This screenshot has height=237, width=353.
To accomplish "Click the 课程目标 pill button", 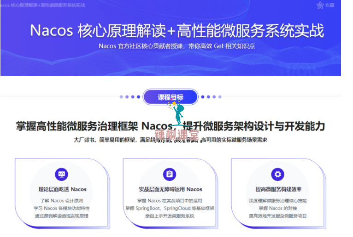I will (x=171, y=97).
